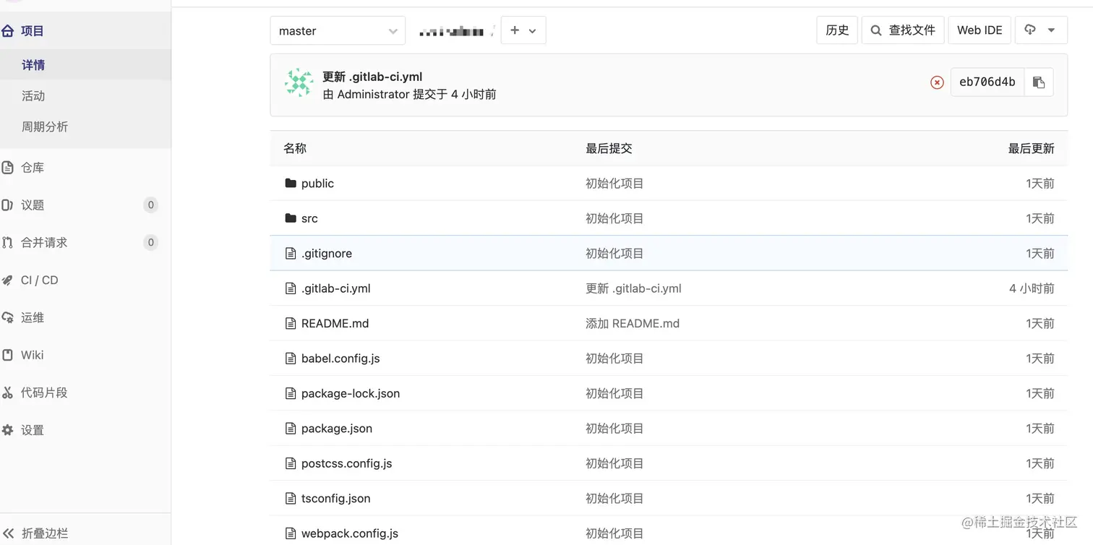Click the Administrator author link
Viewport: 1093px width, 545px height.
pyautogui.click(x=374, y=95)
